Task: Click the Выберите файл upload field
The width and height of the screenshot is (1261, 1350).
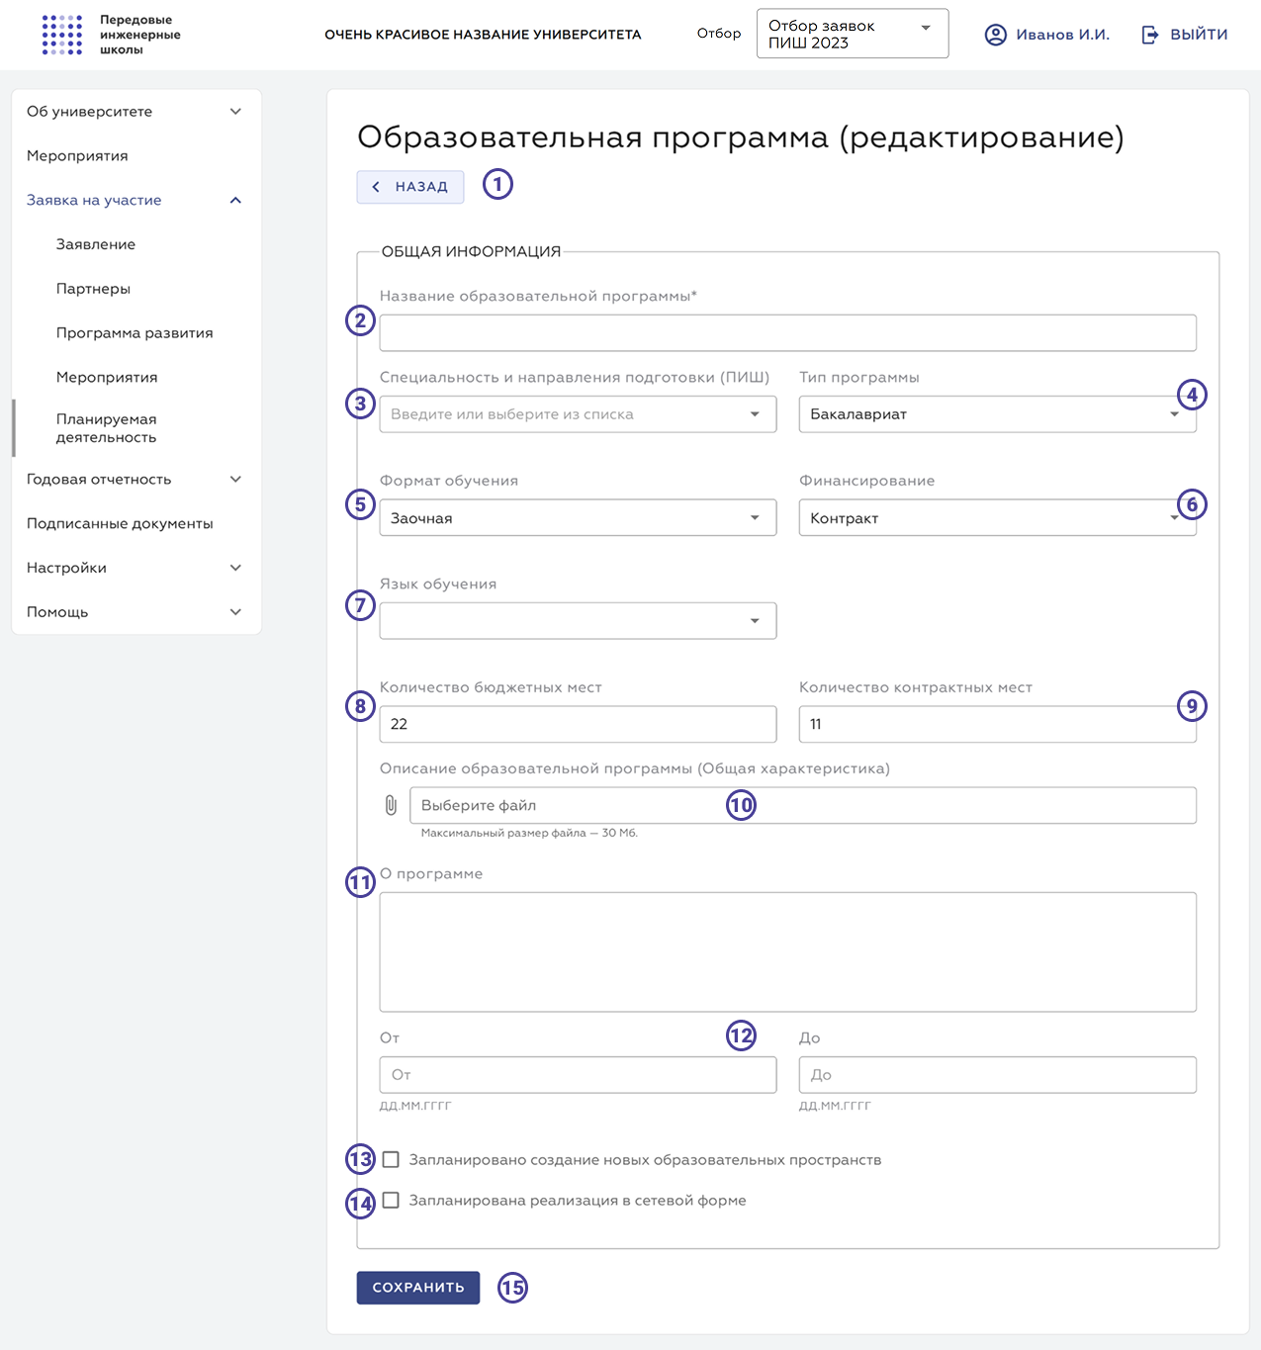Action: pyautogui.click(x=803, y=805)
